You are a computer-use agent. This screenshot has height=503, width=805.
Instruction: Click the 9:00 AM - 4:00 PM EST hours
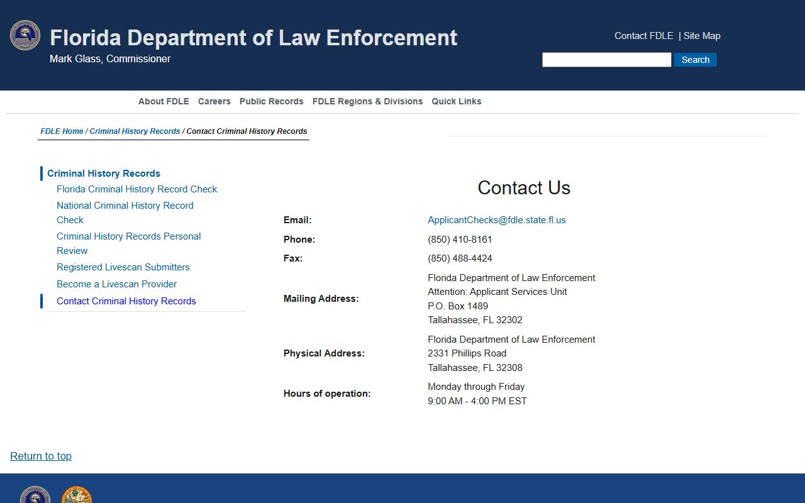click(477, 401)
